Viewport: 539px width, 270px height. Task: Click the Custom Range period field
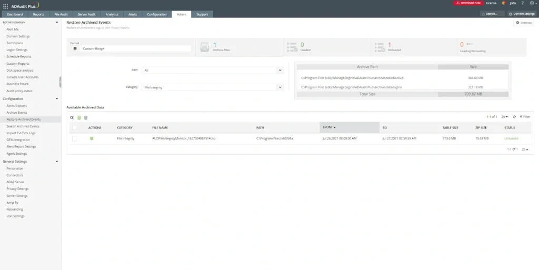pyautogui.click(x=132, y=48)
